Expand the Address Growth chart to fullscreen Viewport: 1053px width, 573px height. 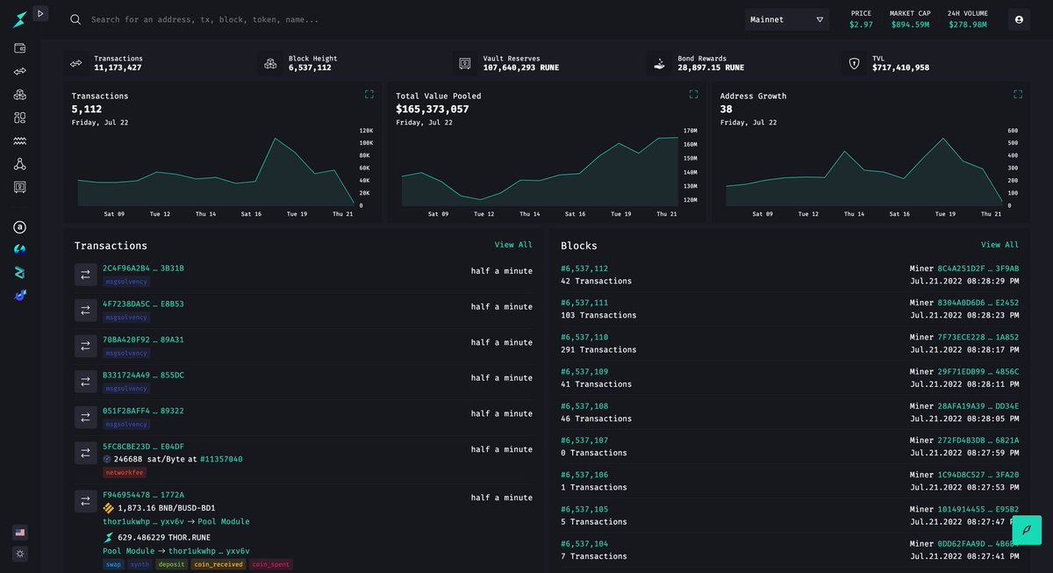(x=1018, y=94)
